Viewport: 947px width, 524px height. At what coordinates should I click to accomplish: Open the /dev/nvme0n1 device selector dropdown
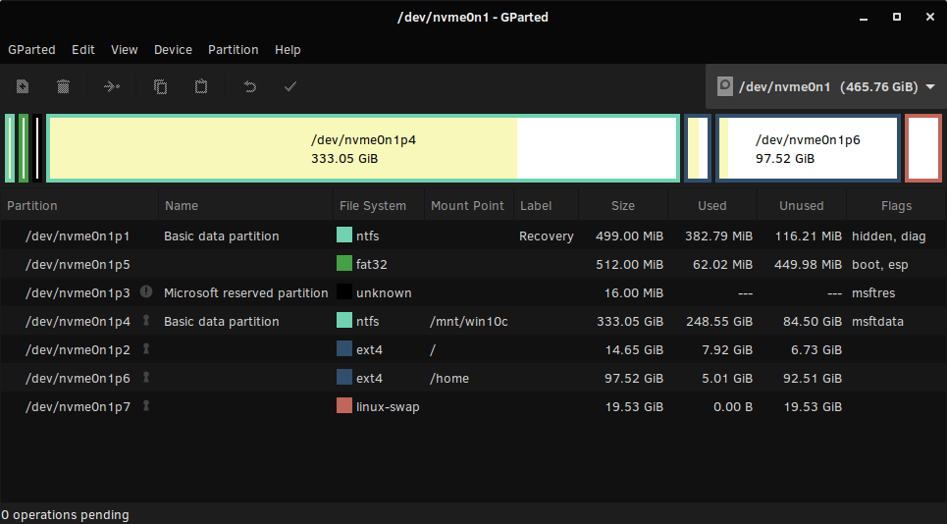(825, 86)
